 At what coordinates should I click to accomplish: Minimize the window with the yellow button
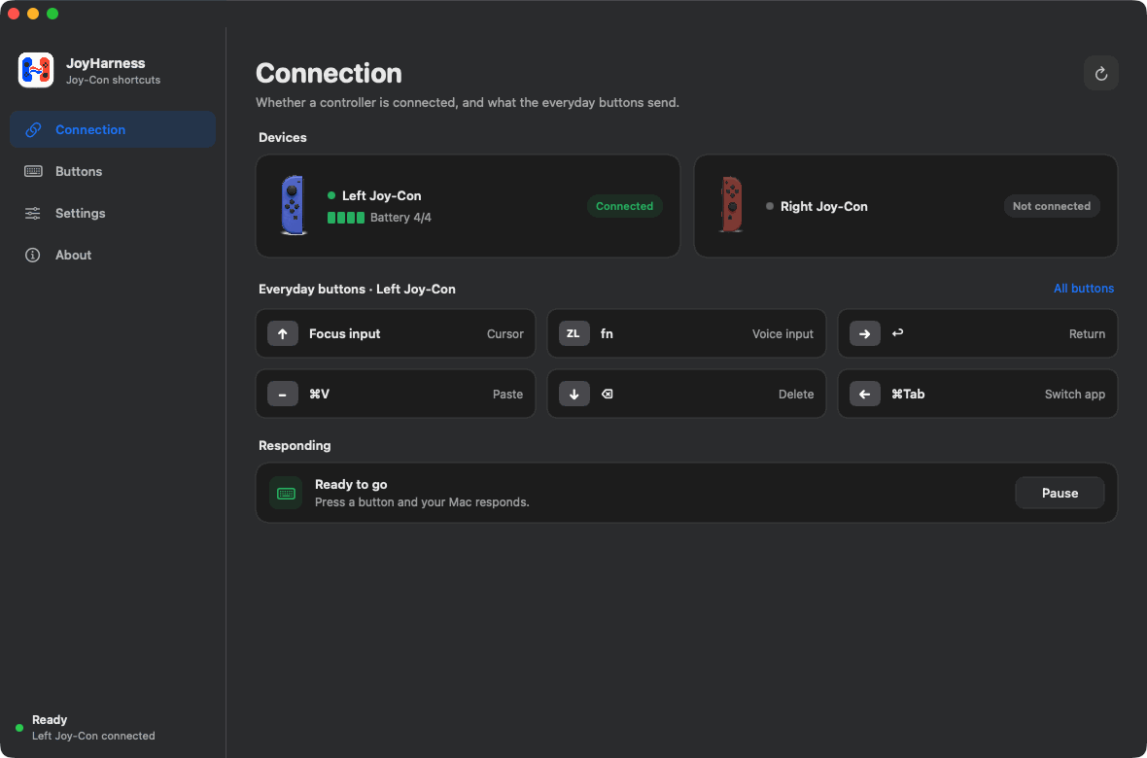point(33,14)
